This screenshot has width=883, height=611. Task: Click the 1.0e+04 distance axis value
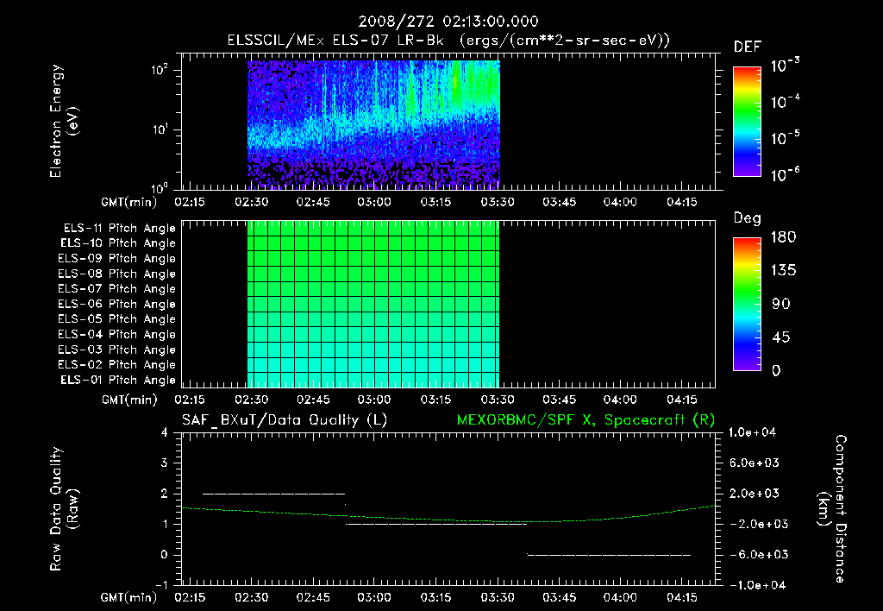pyautogui.click(x=752, y=432)
